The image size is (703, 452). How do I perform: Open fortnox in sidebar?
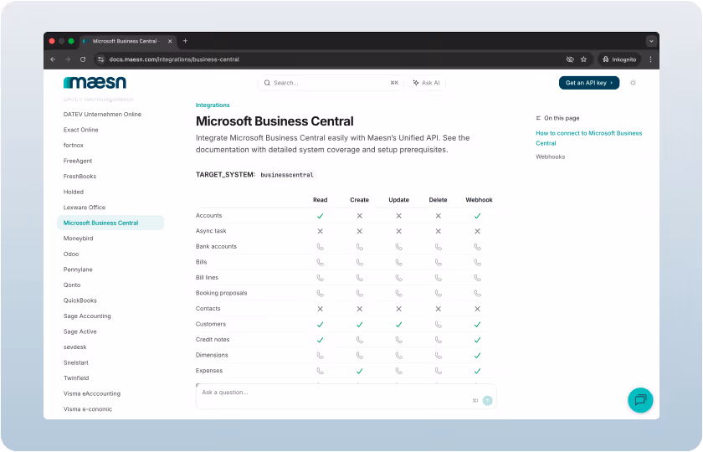(73, 146)
